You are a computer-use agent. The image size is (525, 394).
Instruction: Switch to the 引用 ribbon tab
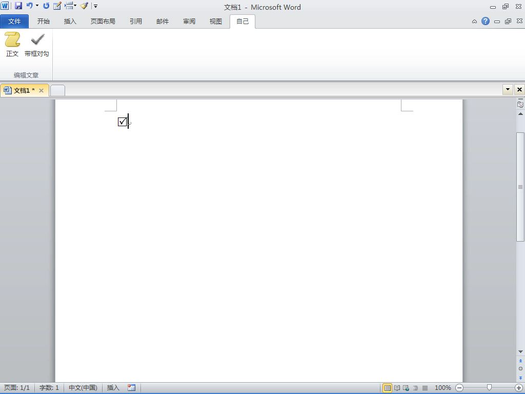click(136, 22)
